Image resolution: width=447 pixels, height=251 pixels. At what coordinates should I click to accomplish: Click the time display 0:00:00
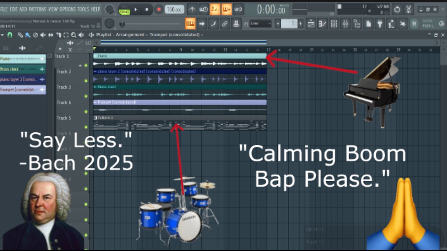click(271, 10)
